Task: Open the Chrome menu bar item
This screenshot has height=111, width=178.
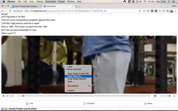Action: click(11, 1)
